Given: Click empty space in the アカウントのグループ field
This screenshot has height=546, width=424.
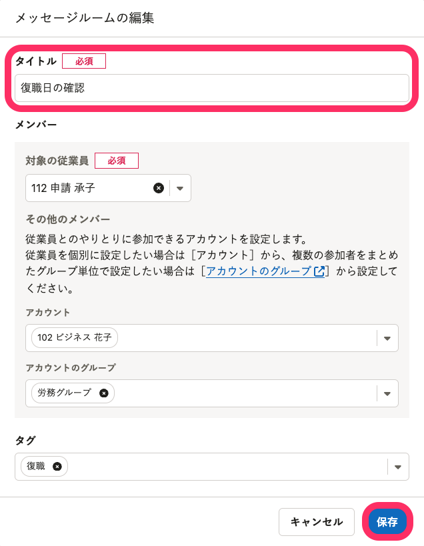Looking at the screenshot, I should point(247,393).
